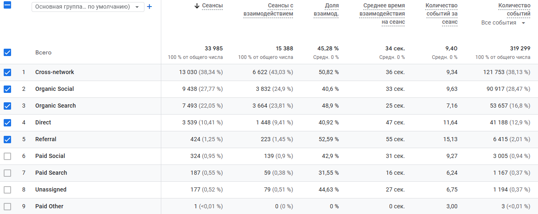Click the Доля взаимод. column header

coord(326,10)
